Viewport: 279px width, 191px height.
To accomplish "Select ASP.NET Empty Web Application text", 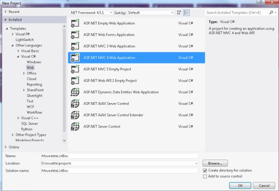I will pos(109,23).
